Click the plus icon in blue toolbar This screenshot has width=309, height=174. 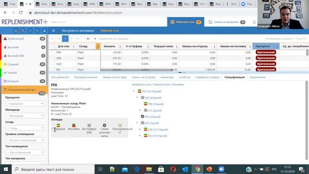(37, 31)
